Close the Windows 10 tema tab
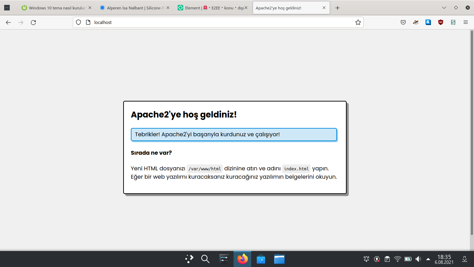474x267 pixels. pos(90,8)
